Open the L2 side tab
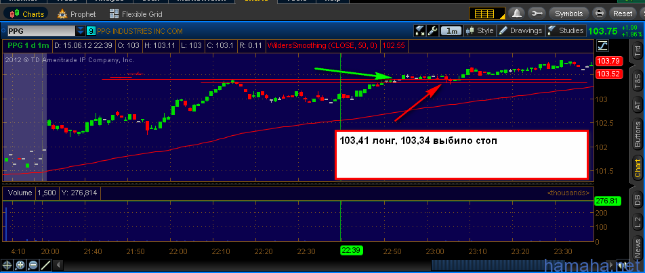The width and height of the screenshot is (645, 273). pyautogui.click(x=637, y=222)
